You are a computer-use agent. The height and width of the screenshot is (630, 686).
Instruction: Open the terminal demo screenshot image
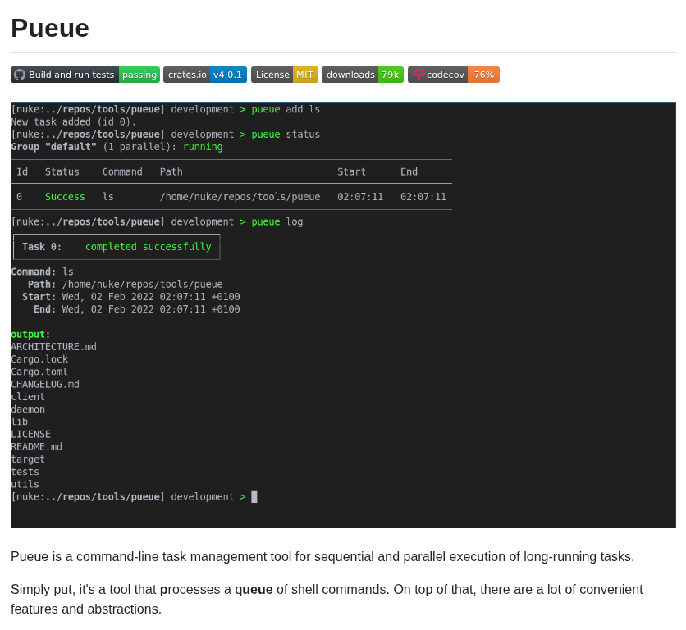[x=344, y=315]
